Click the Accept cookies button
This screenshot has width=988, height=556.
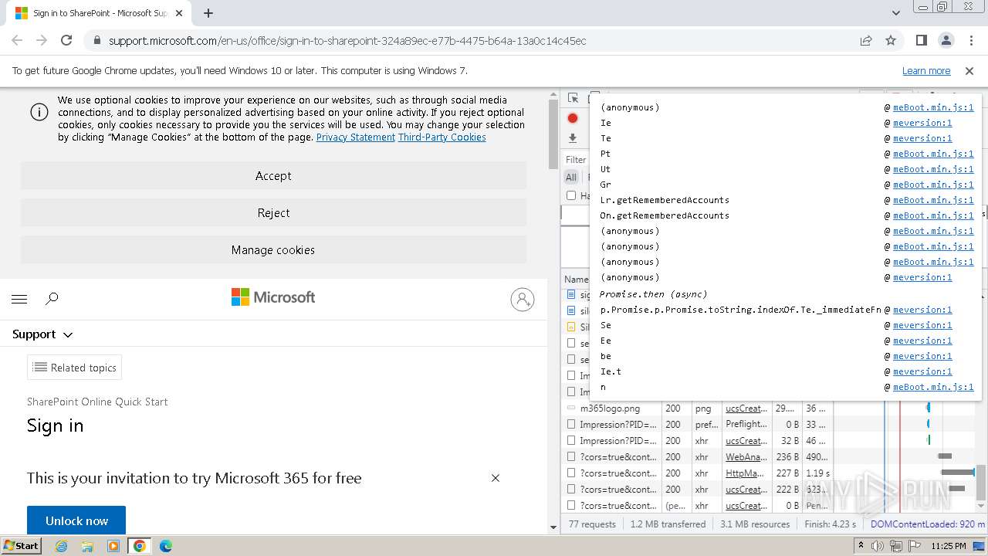click(x=273, y=176)
